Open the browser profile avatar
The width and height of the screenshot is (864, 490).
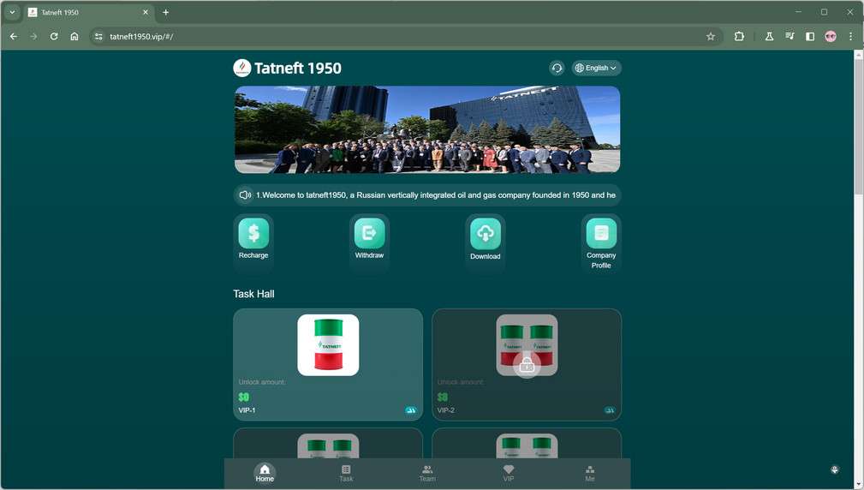click(831, 36)
